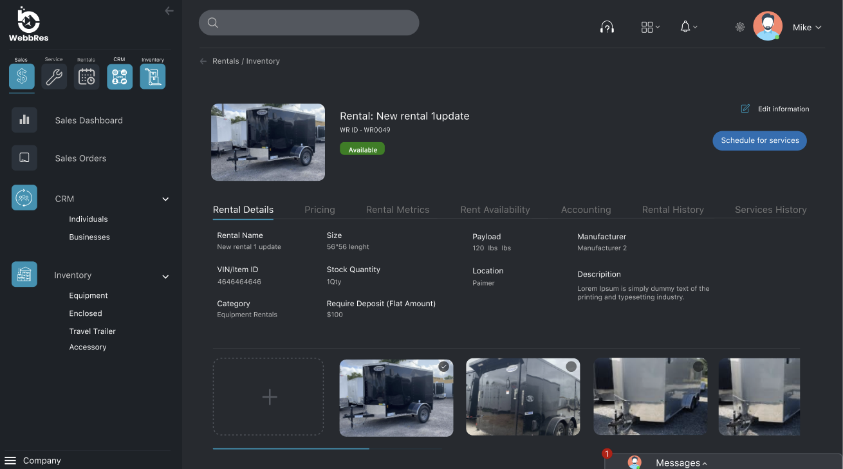Viewport: 843px width, 469px height.
Task: Collapse the CRM sidebar section
Action: (165, 199)
